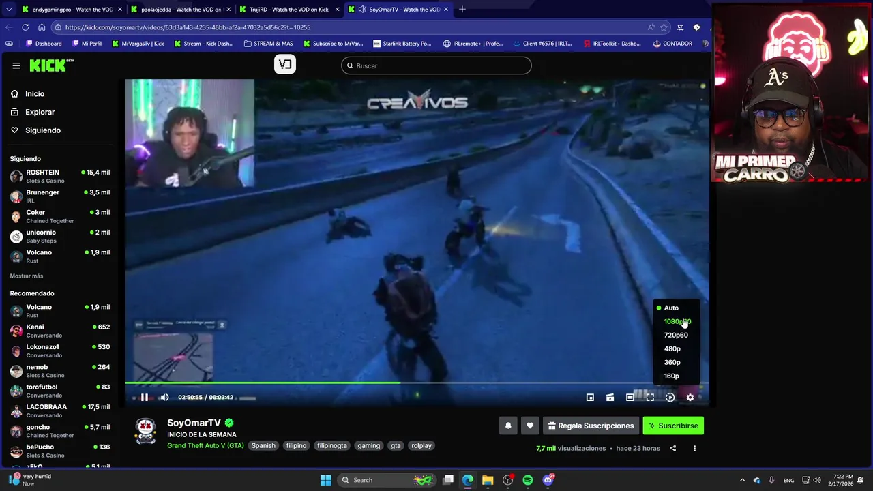Open the VJ icon button beside search
Viewport: 873px width, 491px height.
[285, 65]
